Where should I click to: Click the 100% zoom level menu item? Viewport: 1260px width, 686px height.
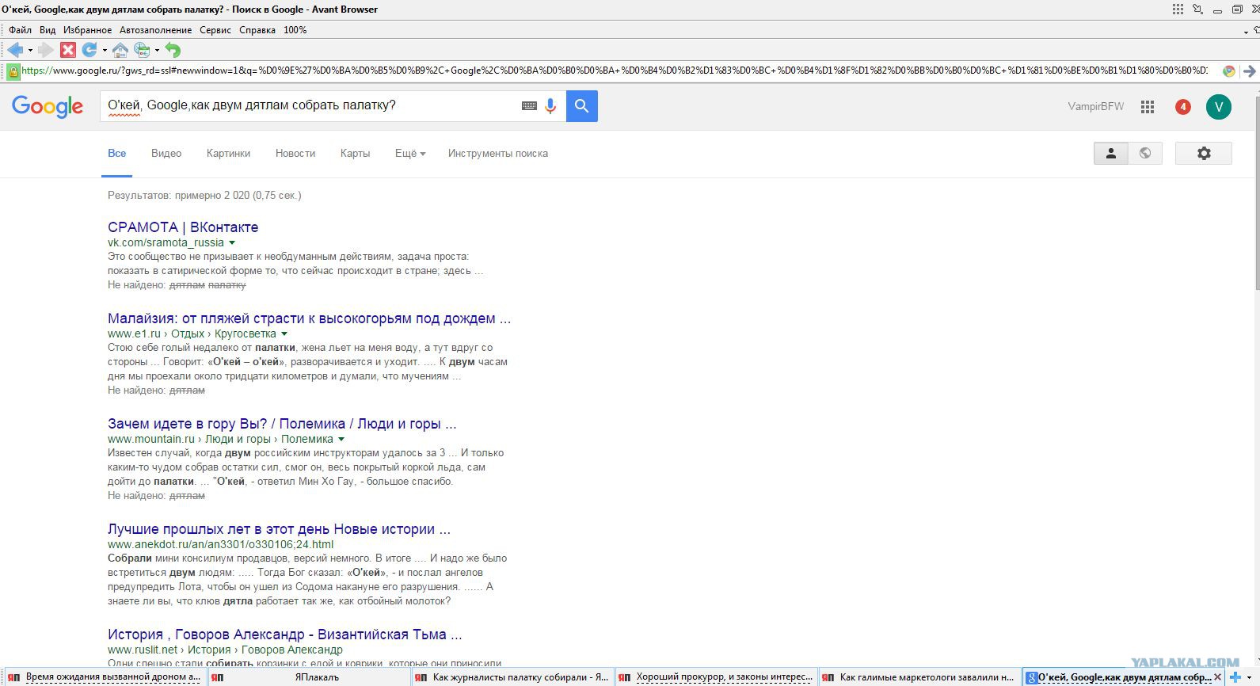click(295, 30)
